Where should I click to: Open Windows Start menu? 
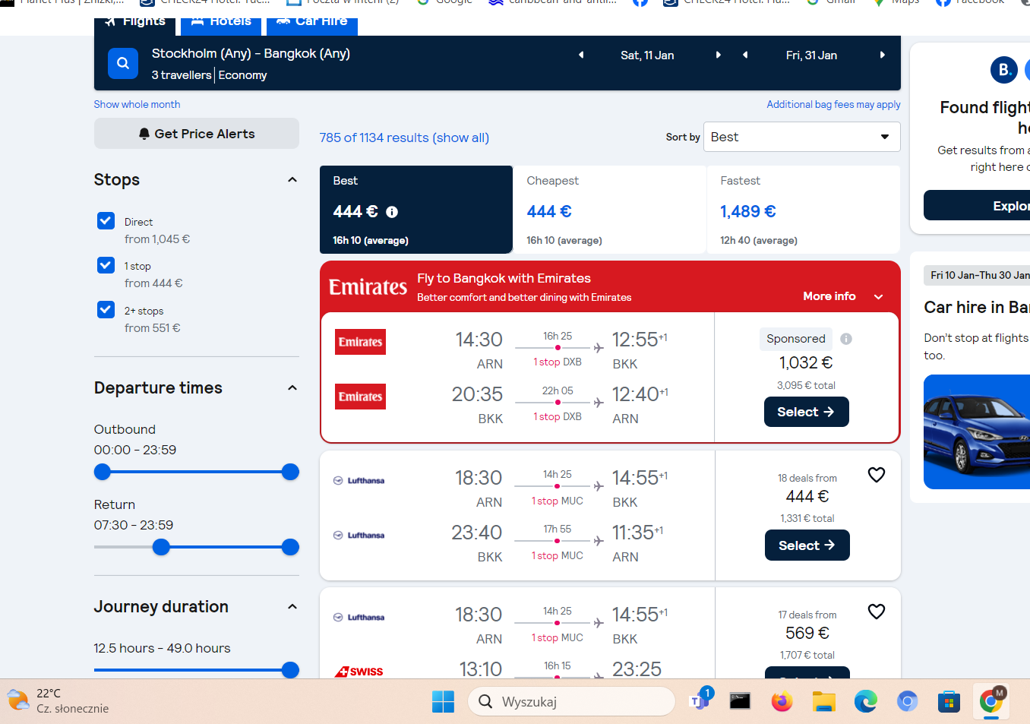click(x=443, y=701)
